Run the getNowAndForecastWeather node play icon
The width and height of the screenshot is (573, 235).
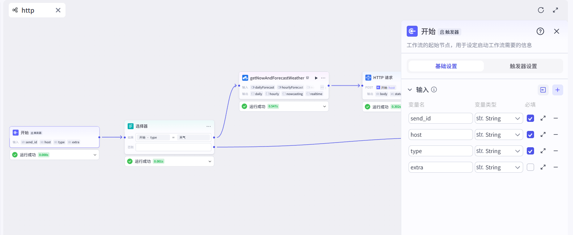tap(316, 78)
